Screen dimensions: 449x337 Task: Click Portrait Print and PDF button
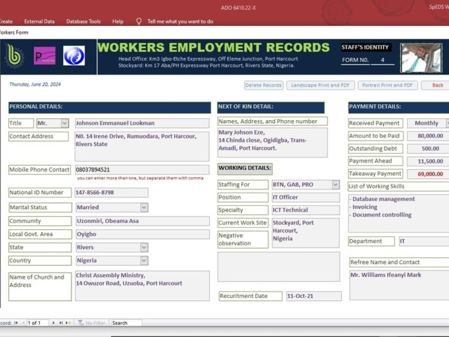(387, 85)
